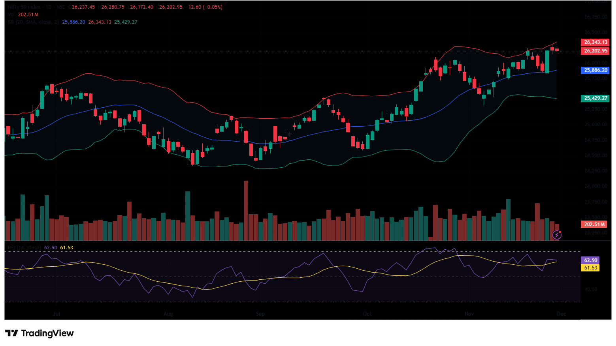Click the purple lightning bolt event icon
Image resolution: width=616 pixels, height=346 pixels.
557,235
